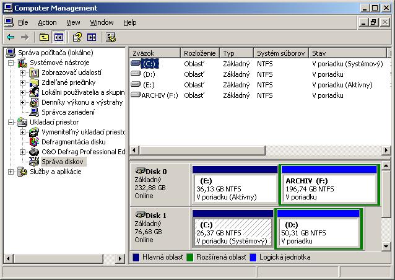This screenshot has width=395, height=280.
Task: Sort by the Systém súborov column header
Action: pyautogui.click(x=281, y=53)
